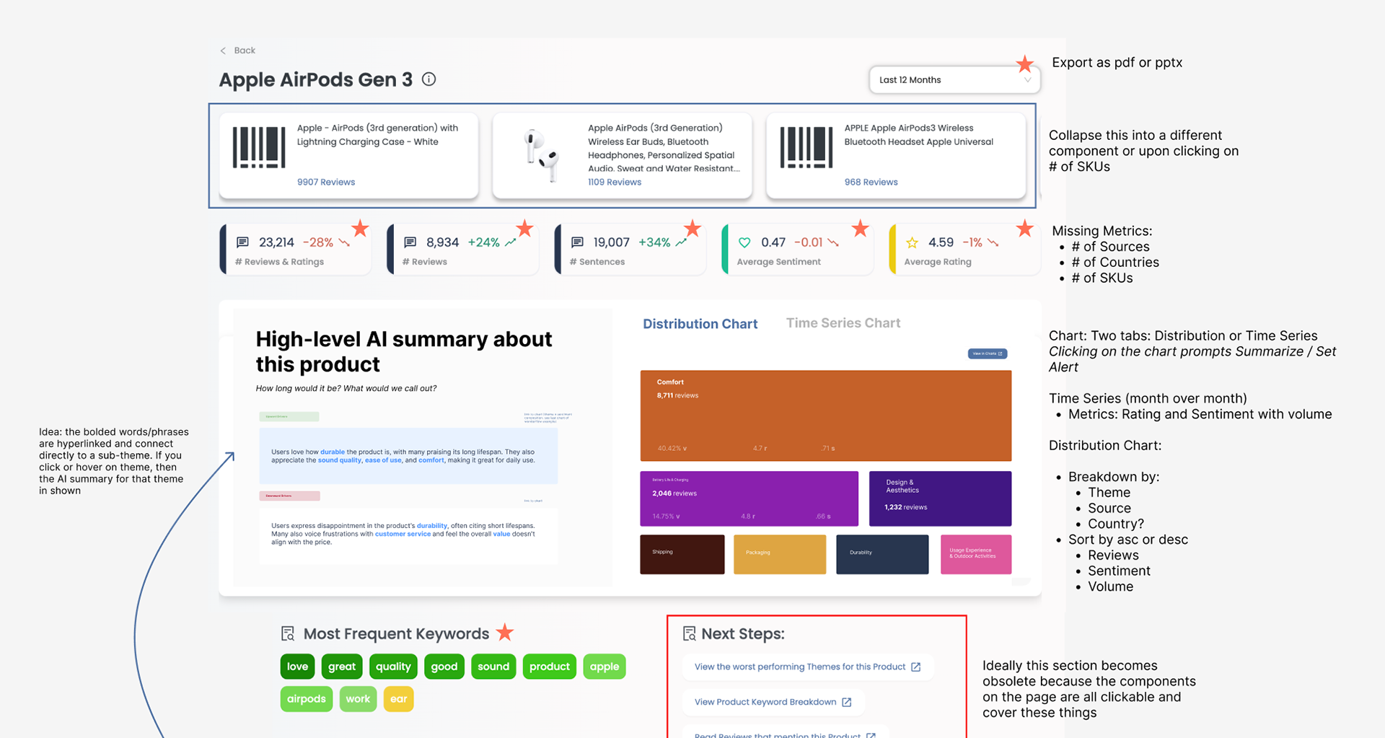Viewport: 1385px width, 738px height.
Task: Click the comment icon in # Reviews & Ratings card
Action: click(x=243, y=242)
